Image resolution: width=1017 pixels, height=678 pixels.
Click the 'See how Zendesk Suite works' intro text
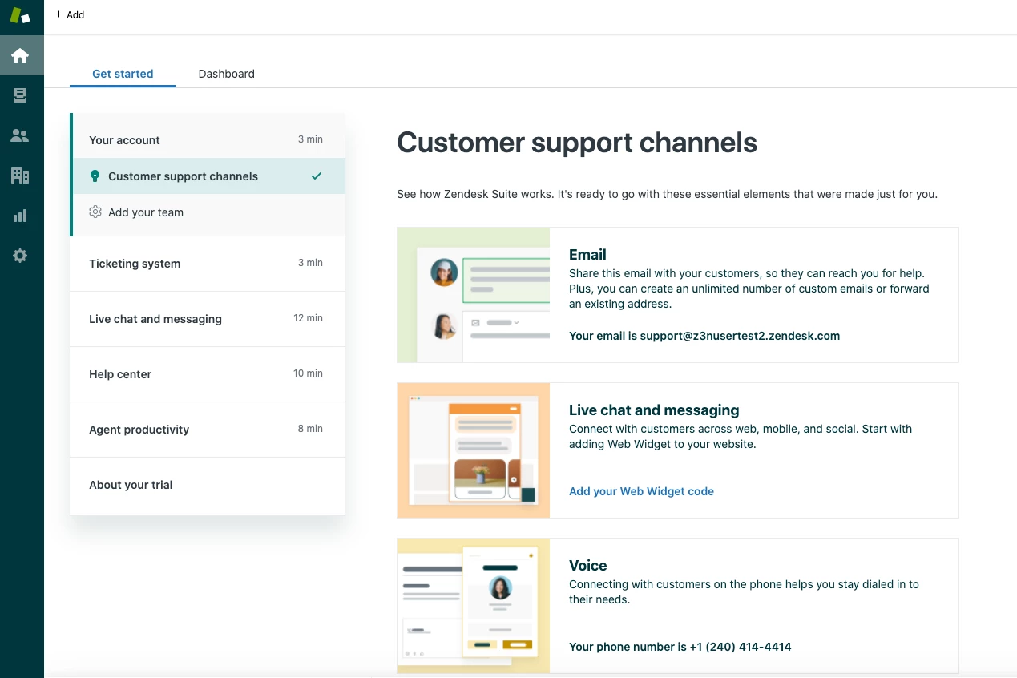tap(667, 194)
